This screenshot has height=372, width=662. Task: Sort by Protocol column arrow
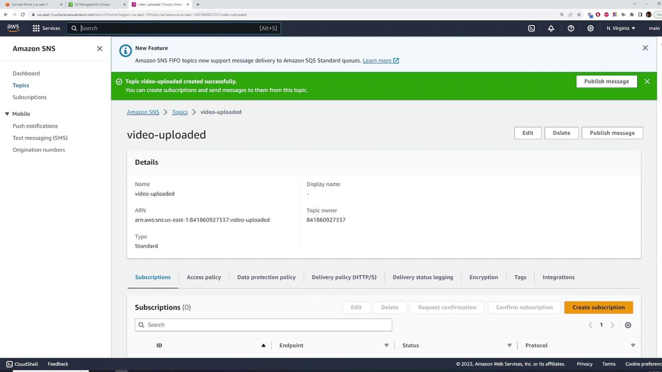[633, 345]
